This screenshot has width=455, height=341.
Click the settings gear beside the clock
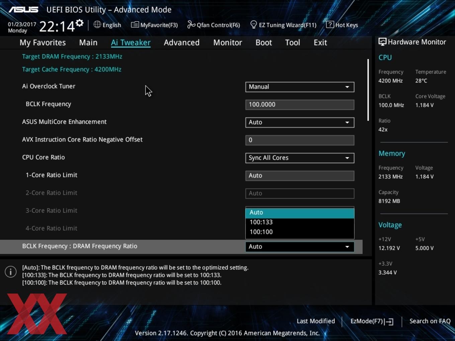pos(79,23)
